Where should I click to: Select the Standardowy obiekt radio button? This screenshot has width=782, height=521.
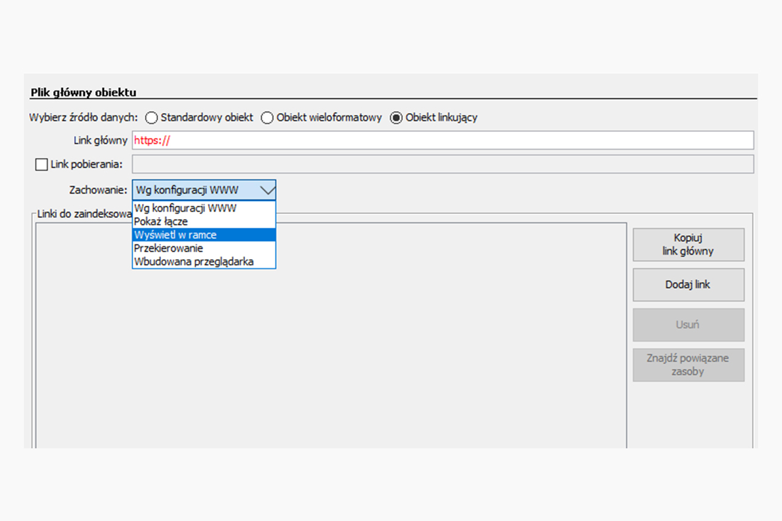click(152, 118)
